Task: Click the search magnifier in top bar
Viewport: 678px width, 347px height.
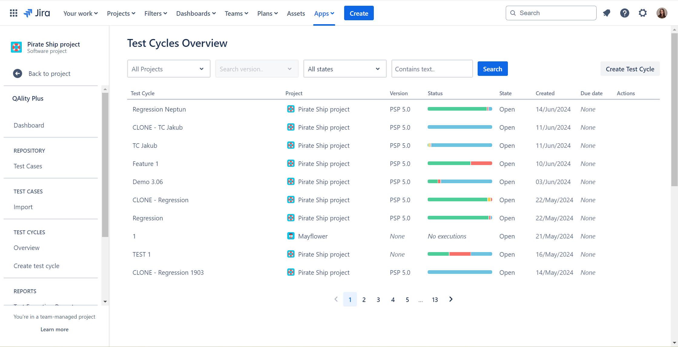Action: click(513, 13)
